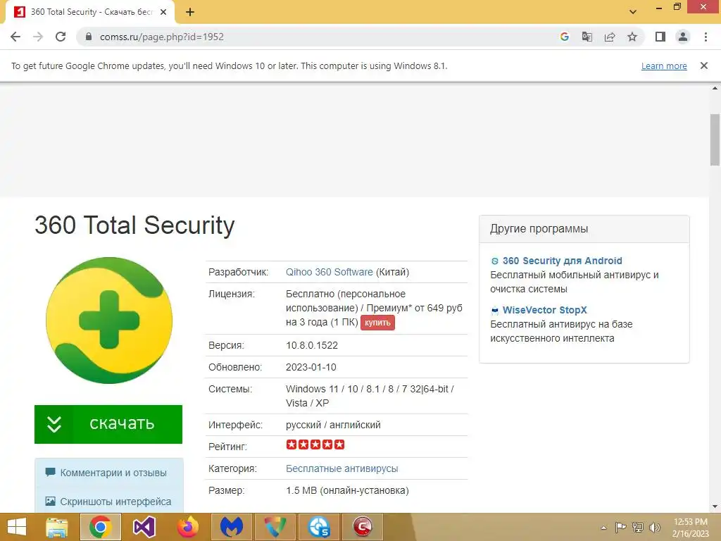Toggle the Chrome side panel
This screenshot has height=541, width=721.
point(660,37)
